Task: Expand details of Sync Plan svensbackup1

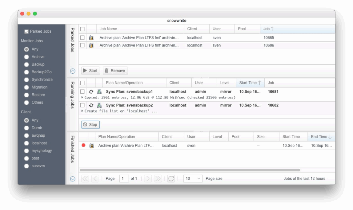Action: (x=82, y=97)
